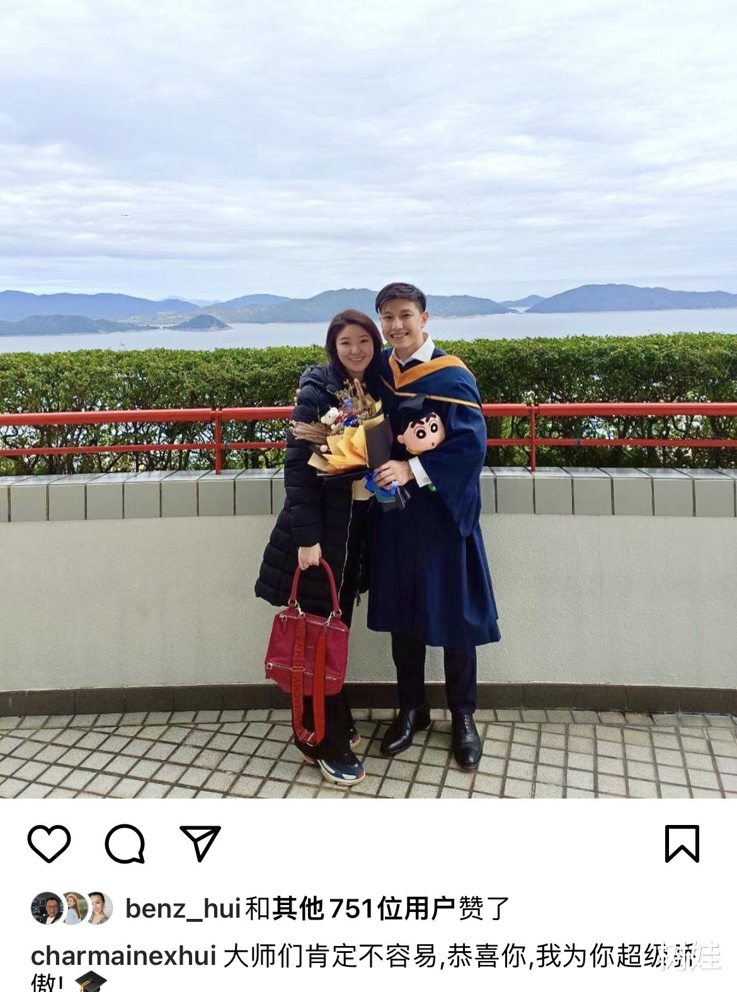Screen dimensions: 737x992
Task: Visit the benz_hui profile link
Action: (183, 908)
